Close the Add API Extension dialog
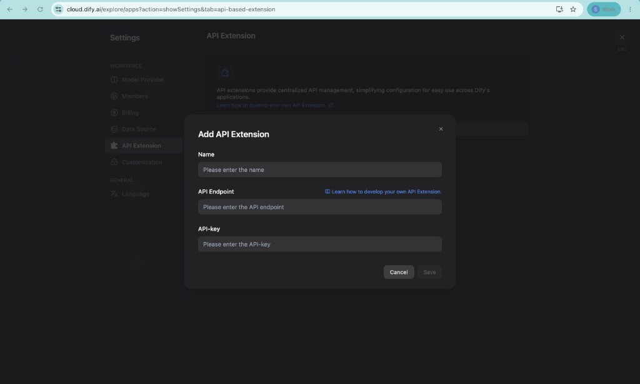This screenshot has height=384, width=640. pos(441,129)
